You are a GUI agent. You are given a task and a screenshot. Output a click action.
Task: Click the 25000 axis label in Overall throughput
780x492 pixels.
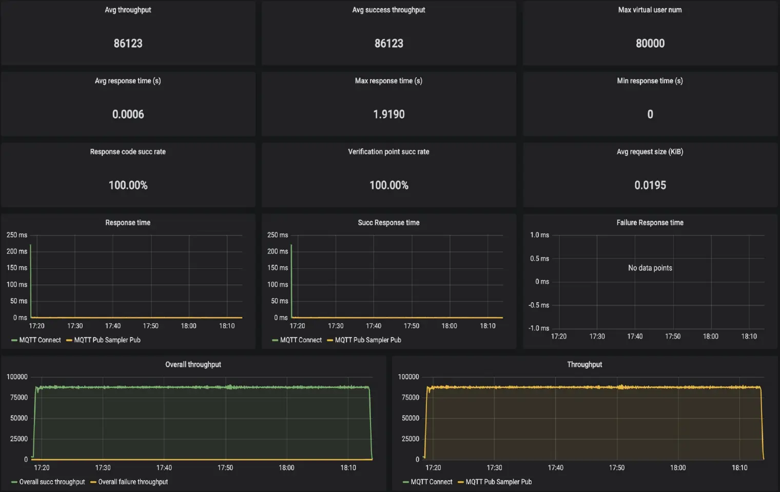[x=19, y=439]
